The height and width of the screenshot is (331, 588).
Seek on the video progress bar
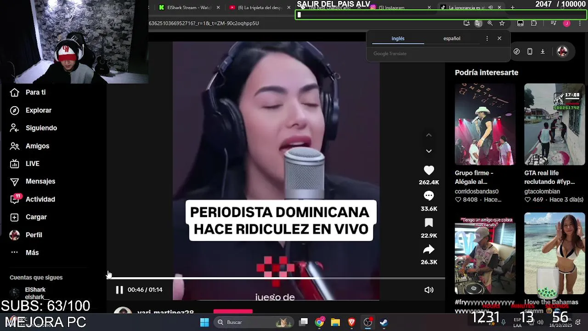276,278
